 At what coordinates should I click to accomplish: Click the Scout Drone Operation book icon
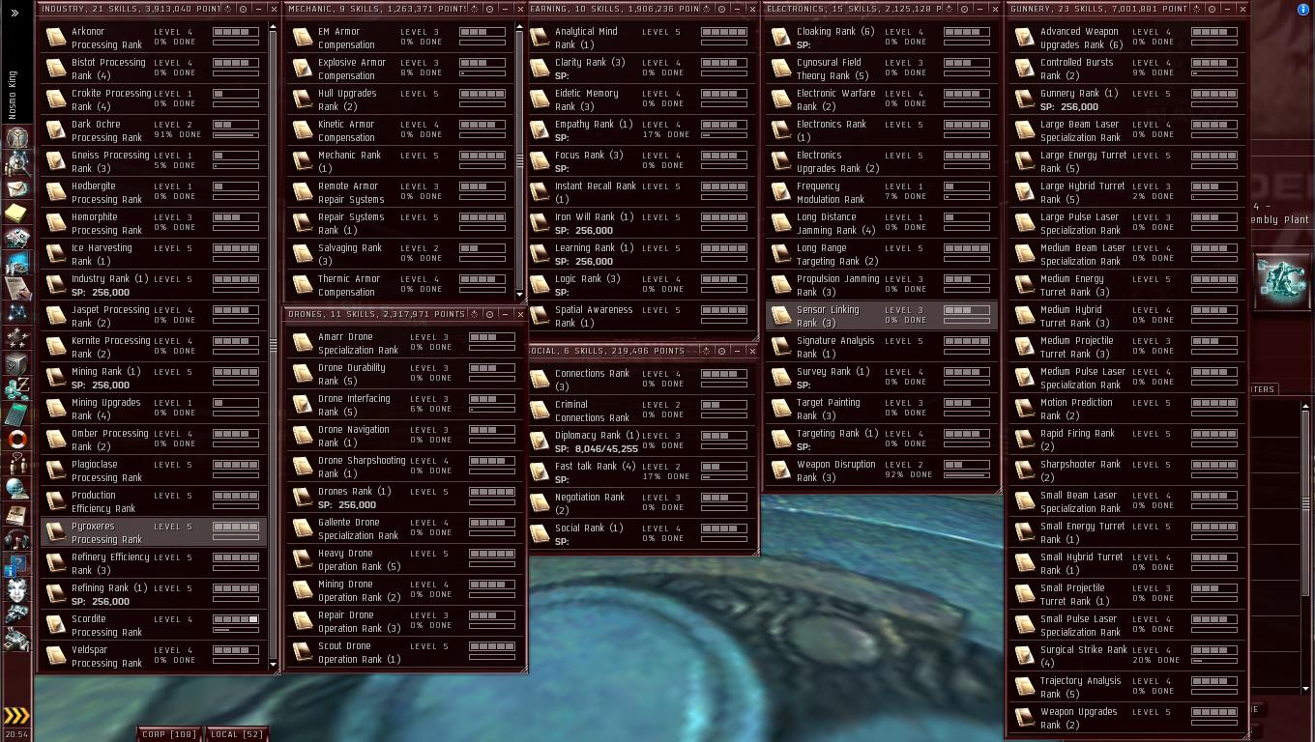pos(303,652)
